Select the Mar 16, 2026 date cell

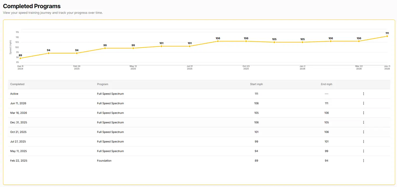[x=19, y=113]
